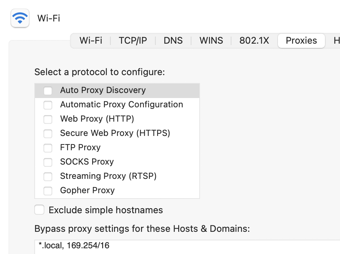The width and height of the screenshot is (340, 254).
Task: Toggle Exclude simple hostnames checkbox
Action: point(40,210)
